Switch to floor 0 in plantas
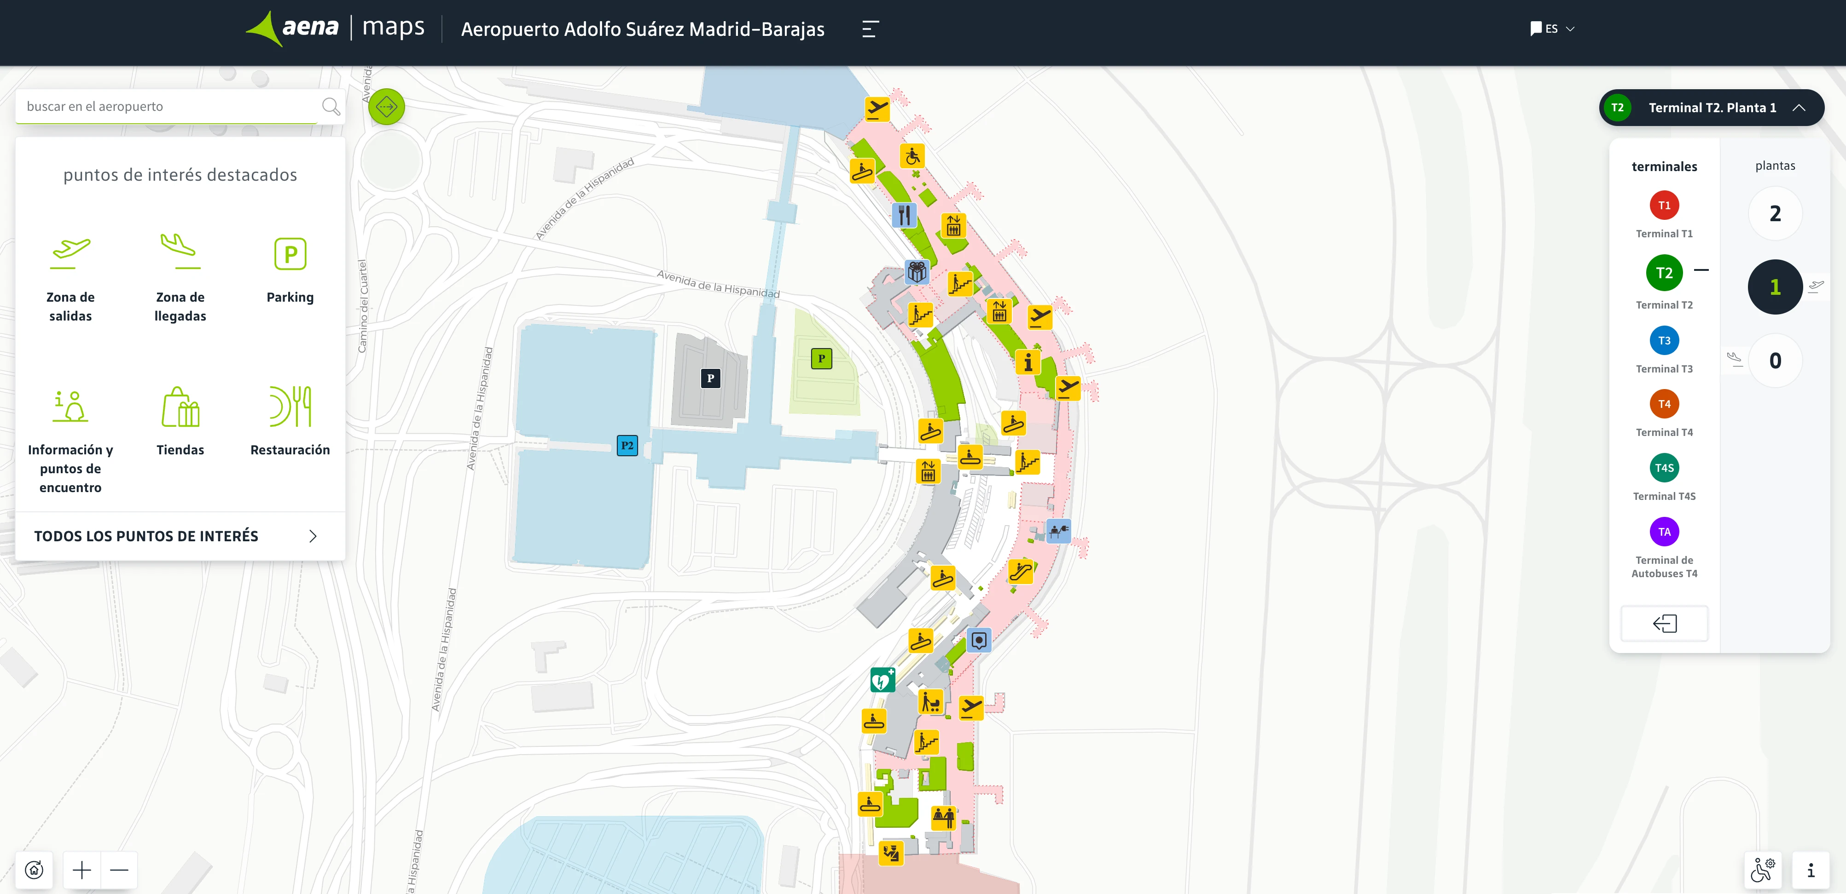This screenshot has width=1846, height=894. tap(1775, 361)
